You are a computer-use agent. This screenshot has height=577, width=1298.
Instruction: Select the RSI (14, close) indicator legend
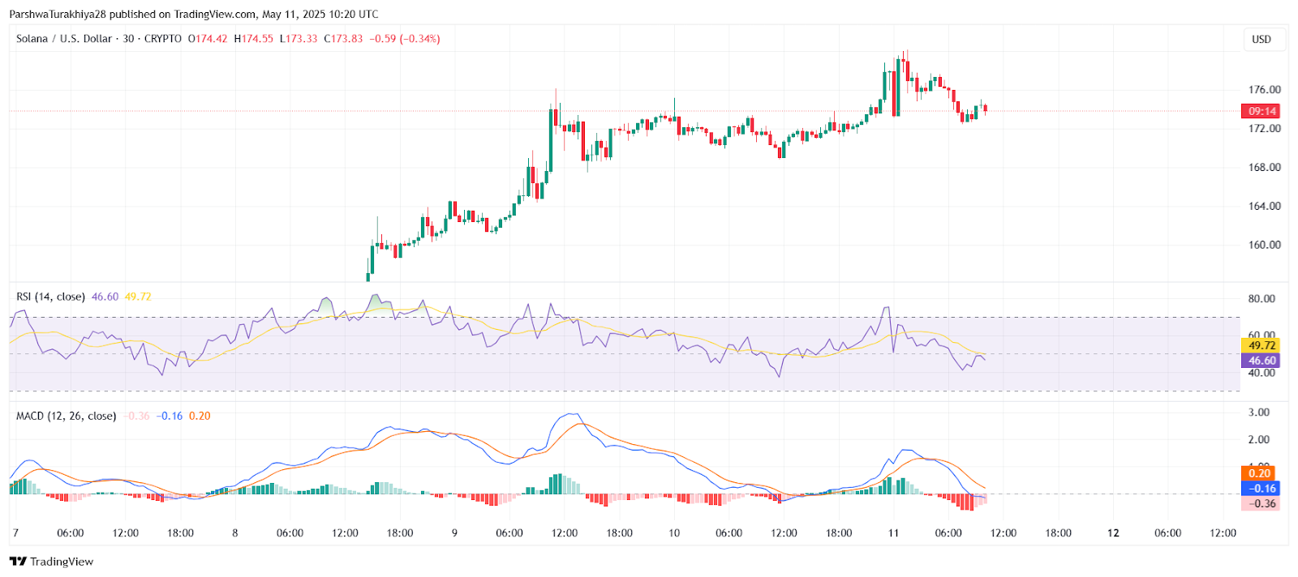pyautogui.click(x=50, y=297)
